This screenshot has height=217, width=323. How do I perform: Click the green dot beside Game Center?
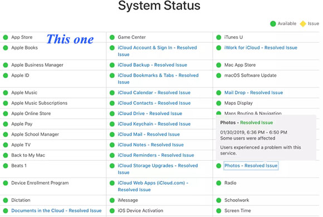[112, 37]
